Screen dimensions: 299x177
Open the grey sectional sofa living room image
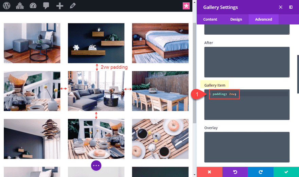(96, 91)
